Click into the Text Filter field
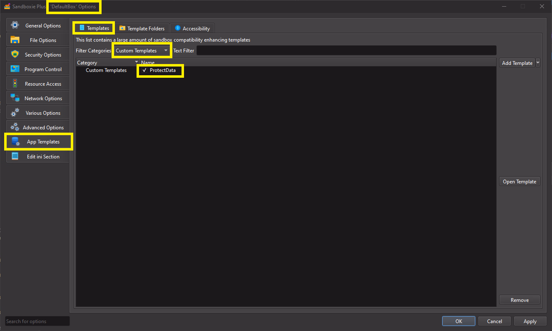This screenshot has height=331, width=552. (x=346, y=51)
